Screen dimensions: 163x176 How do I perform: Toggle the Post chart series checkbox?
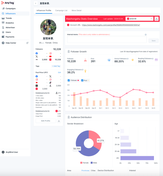(x=82, y=80)
